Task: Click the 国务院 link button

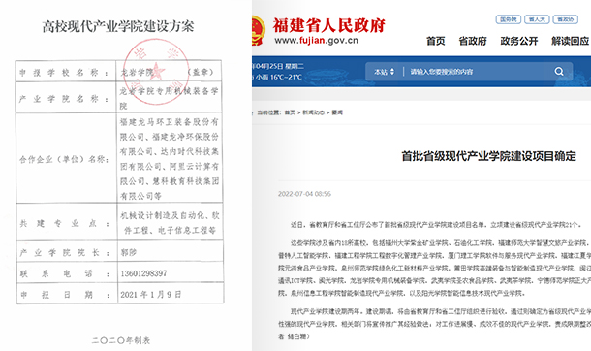Action: (508, 19)
